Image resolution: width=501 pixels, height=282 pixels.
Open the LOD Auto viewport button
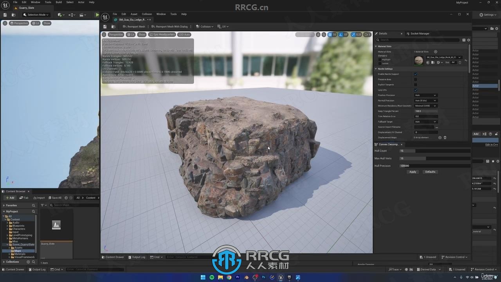point(184,34)
